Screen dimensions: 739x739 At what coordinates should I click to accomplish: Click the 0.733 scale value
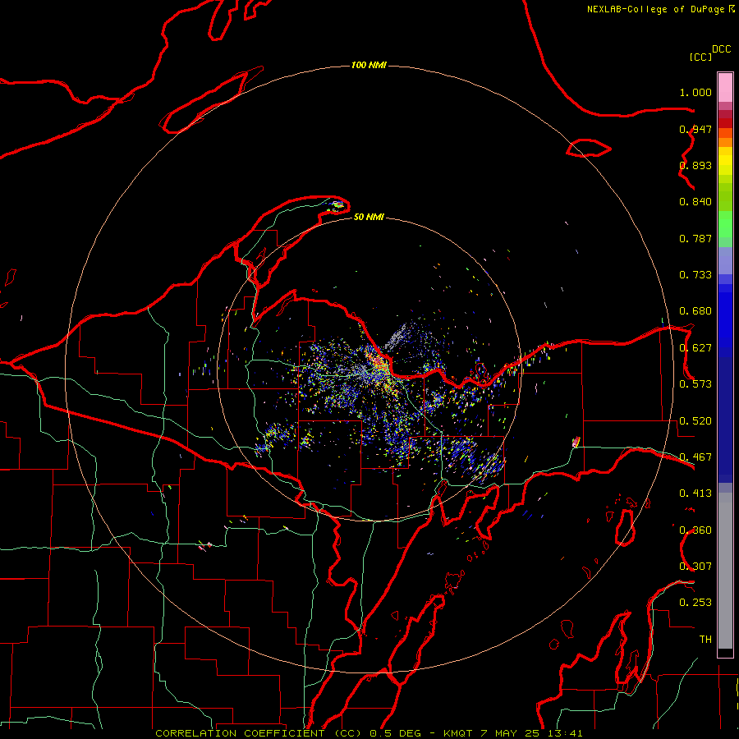click(695, 275)
